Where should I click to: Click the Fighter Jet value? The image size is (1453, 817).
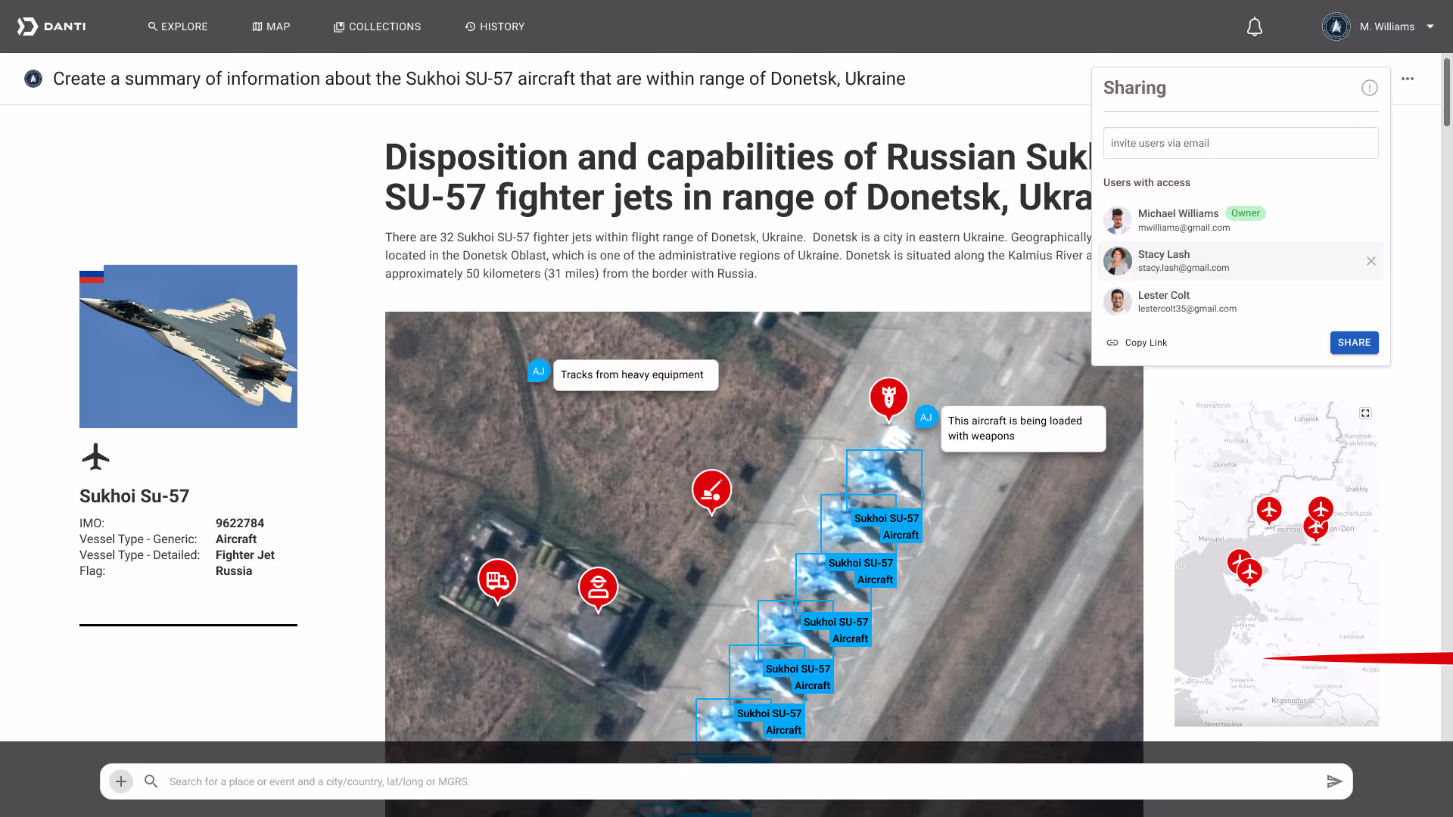click(x=245, y=555)
